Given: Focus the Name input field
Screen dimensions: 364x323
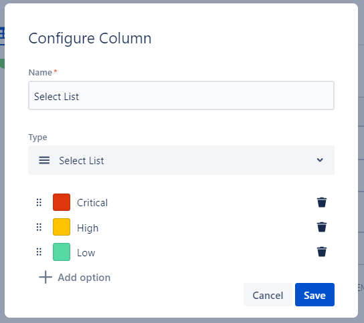Looking at the screenshot, I should pyautogui.click(x=181, y=95).
